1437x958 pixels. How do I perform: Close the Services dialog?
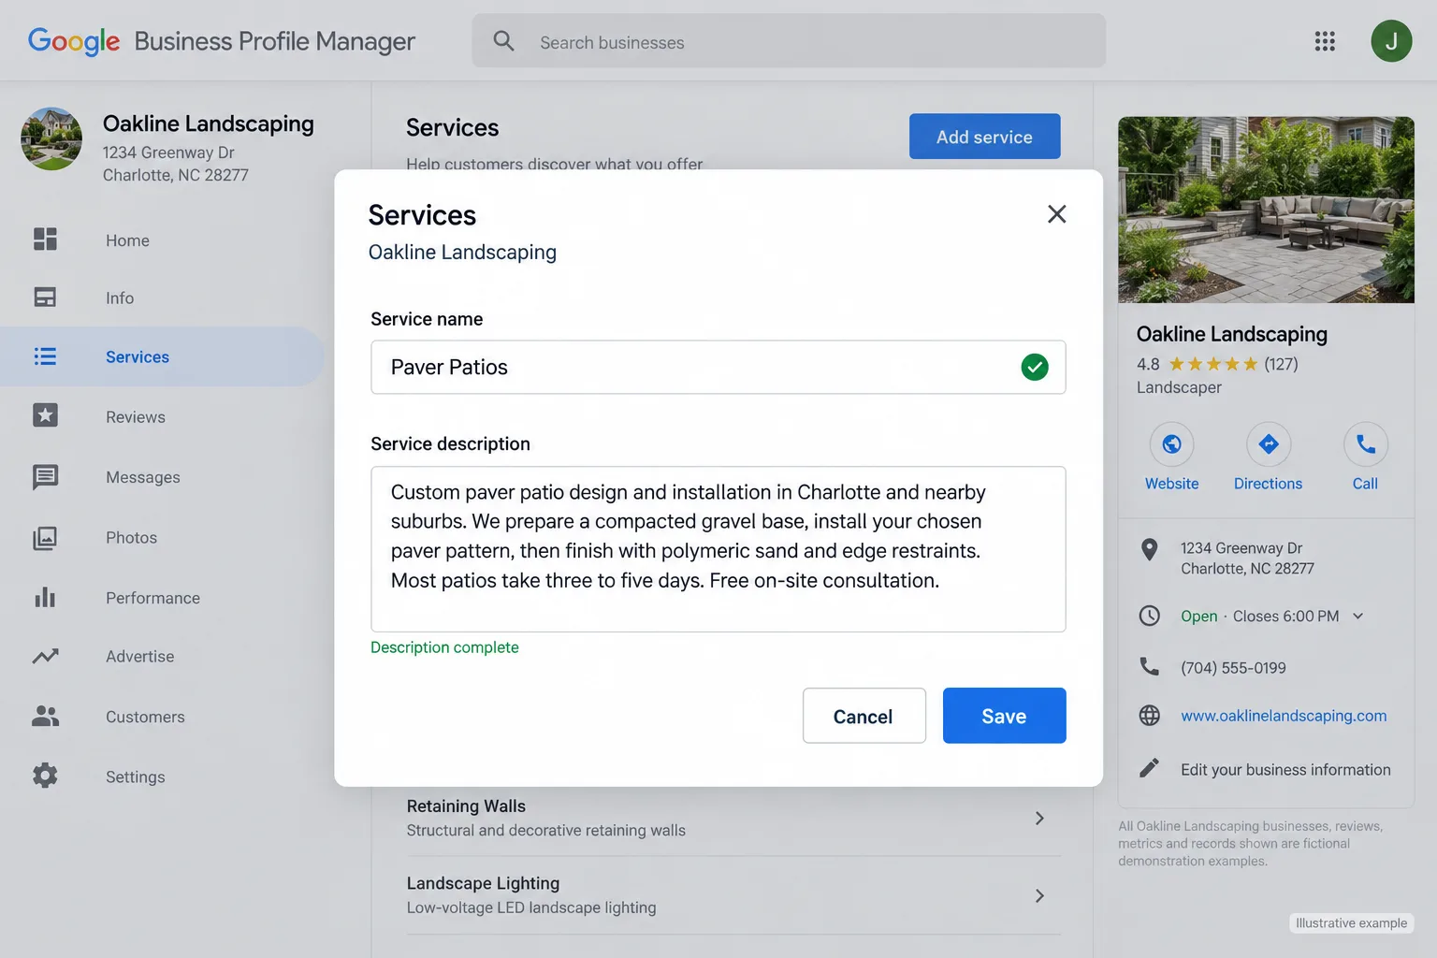(x=1057, y=214)
